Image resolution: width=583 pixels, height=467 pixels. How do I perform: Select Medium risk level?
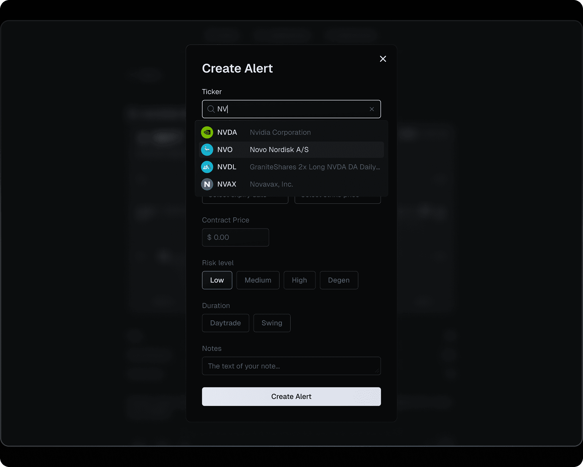(x=258, y=280)
